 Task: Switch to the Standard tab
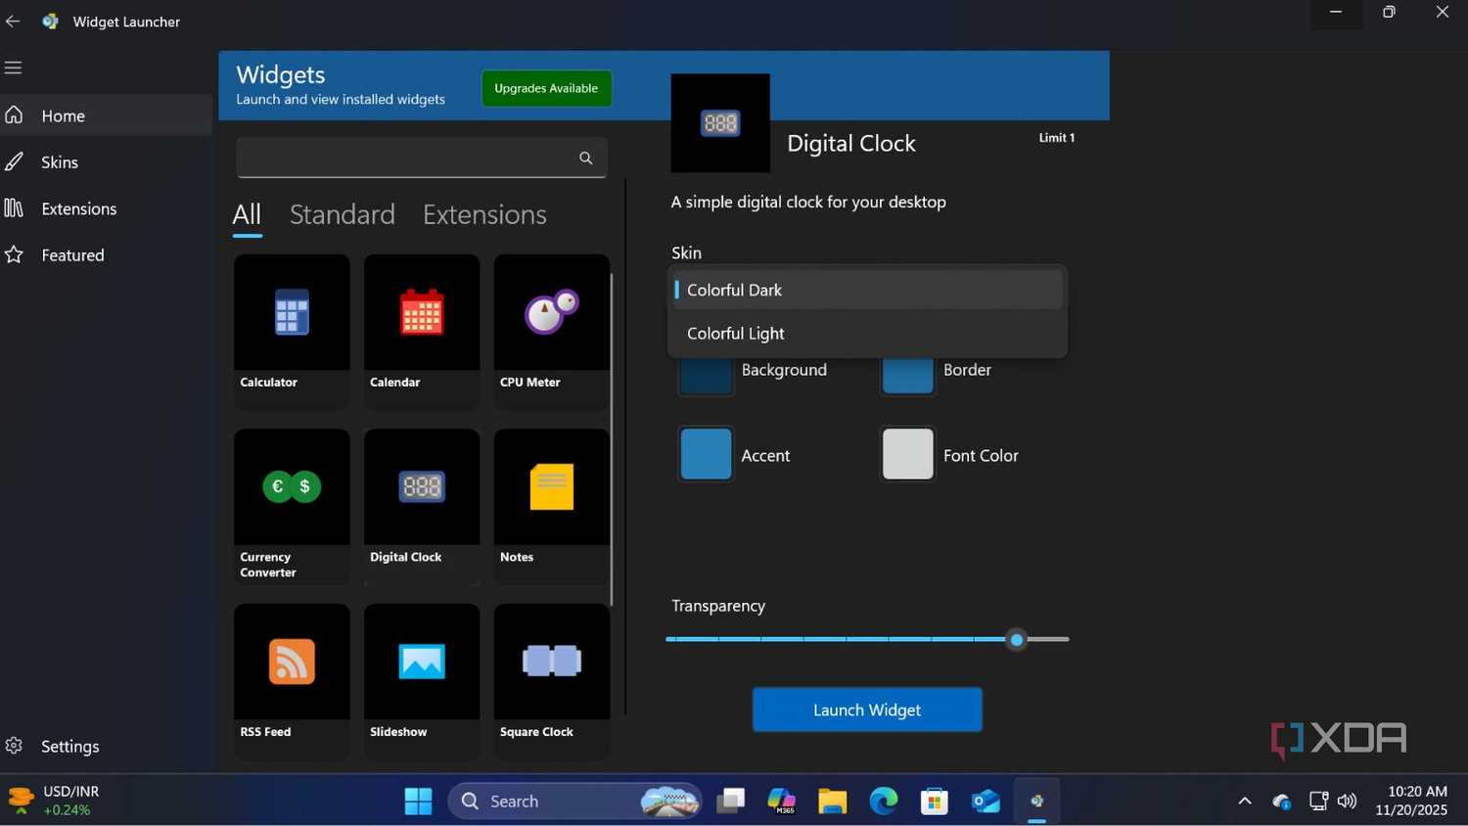click(343, 214)
